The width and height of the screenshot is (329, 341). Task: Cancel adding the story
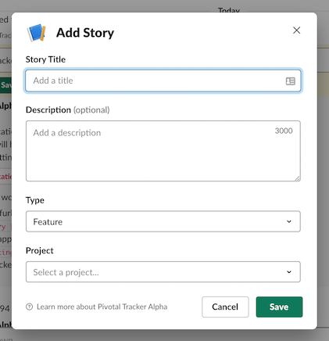225,307
